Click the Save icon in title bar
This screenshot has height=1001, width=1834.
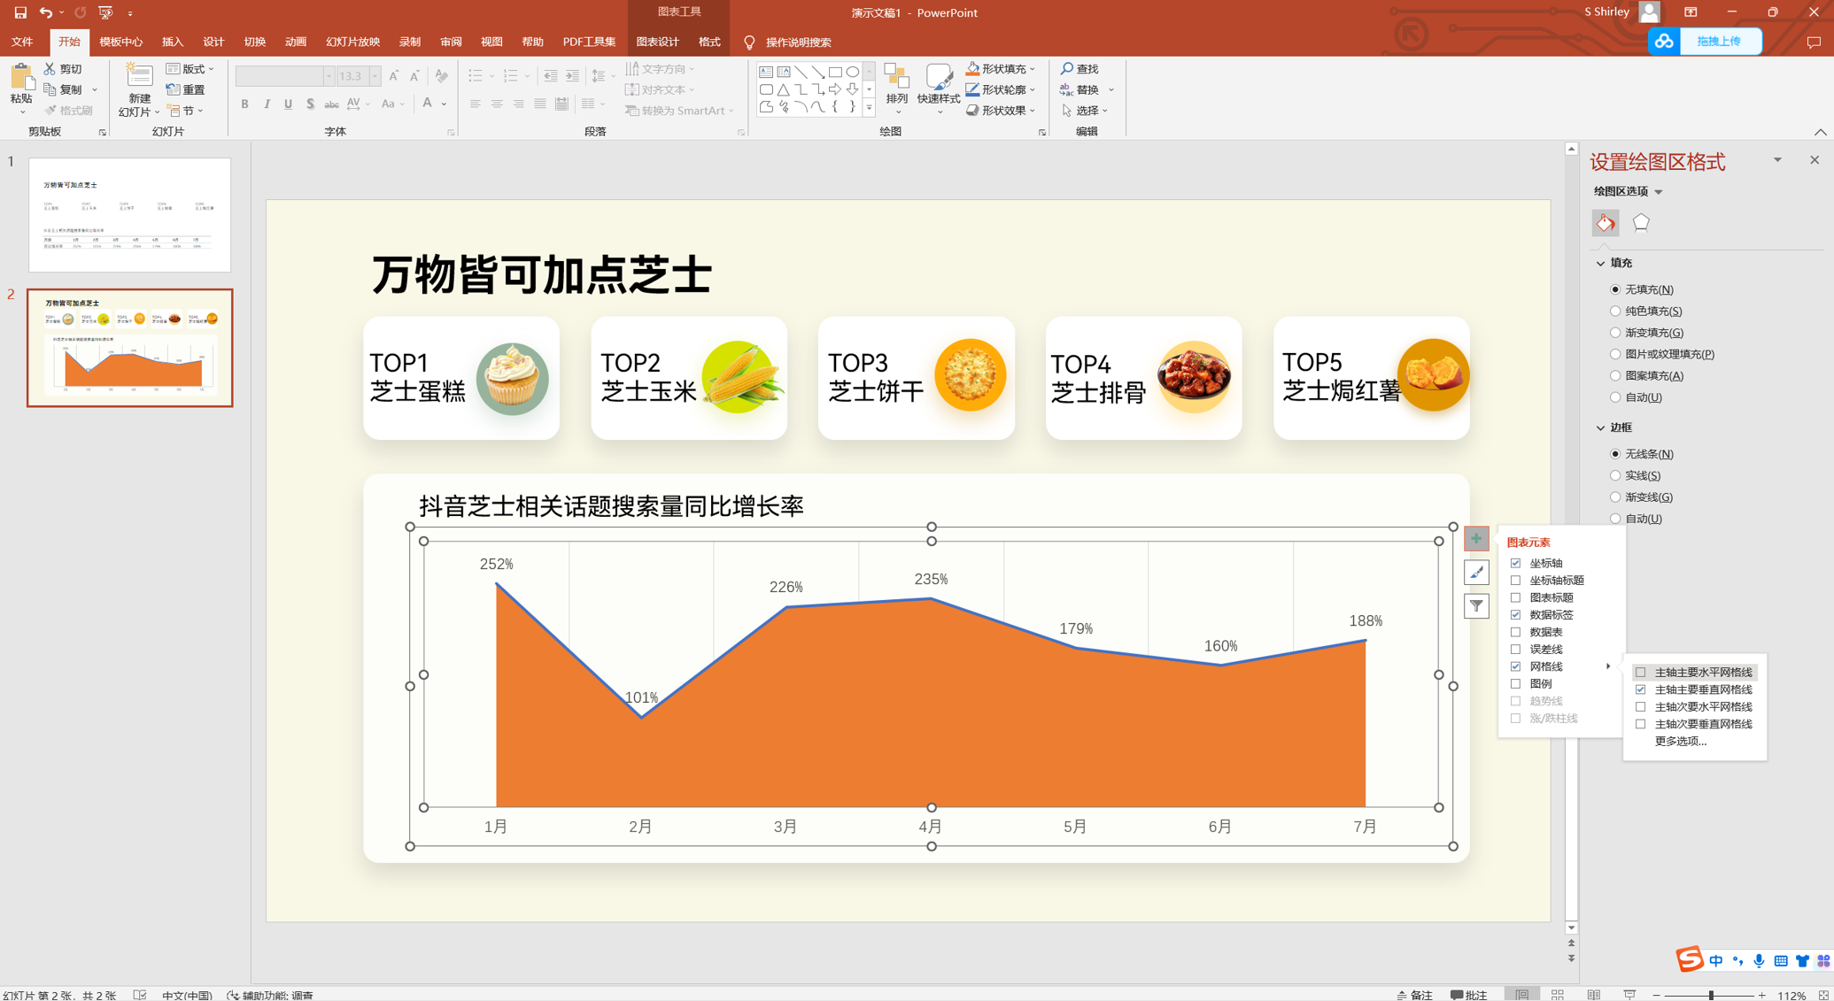point(20,12)
